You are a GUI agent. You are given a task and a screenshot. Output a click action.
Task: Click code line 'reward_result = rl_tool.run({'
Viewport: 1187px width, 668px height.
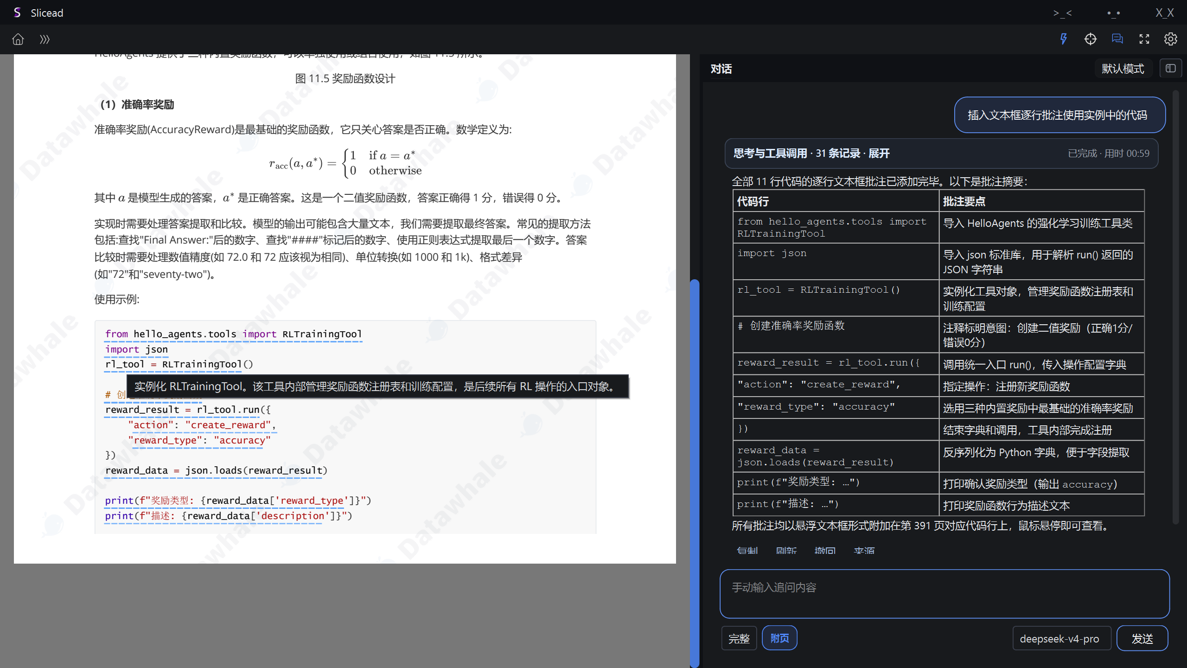click(x=188, y=410)
